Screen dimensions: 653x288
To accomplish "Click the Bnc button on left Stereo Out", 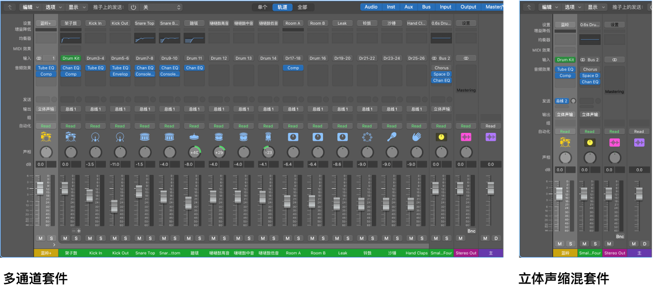I will tap(471, 231).
